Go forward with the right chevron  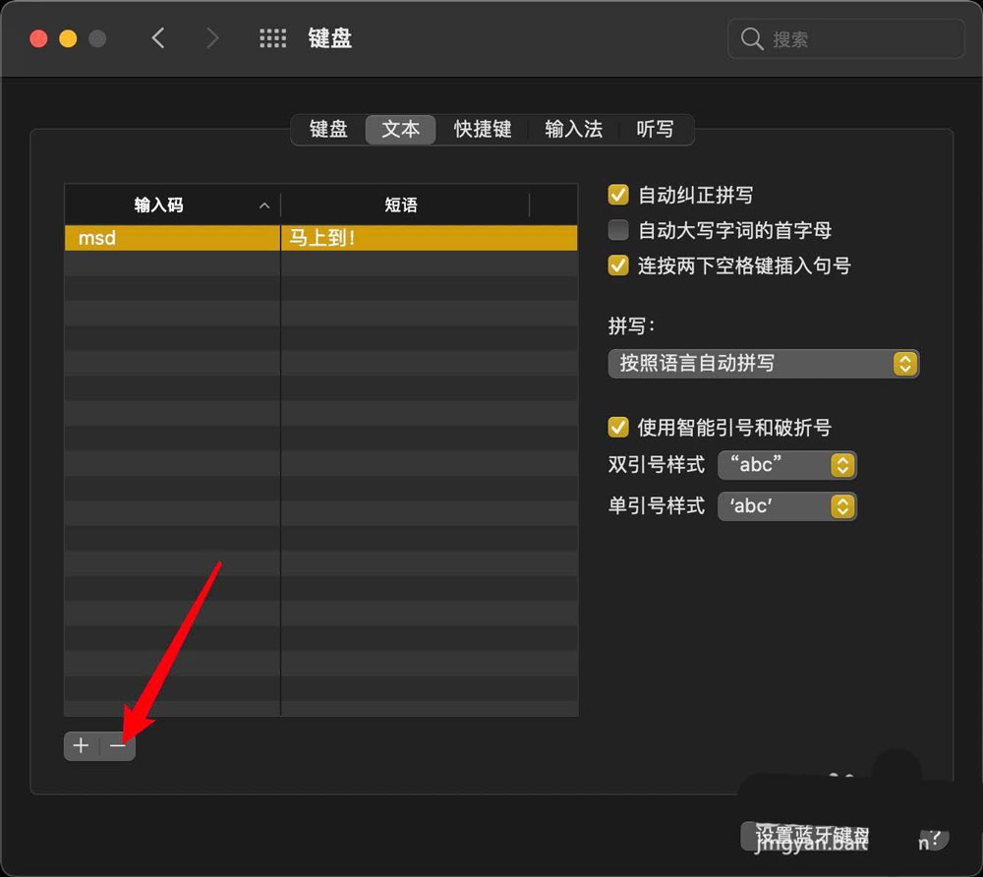[x=213, y=38]
